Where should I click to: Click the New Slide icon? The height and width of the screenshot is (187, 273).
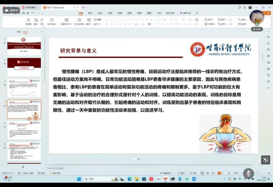pyautogui.click(x=66, y=20)
